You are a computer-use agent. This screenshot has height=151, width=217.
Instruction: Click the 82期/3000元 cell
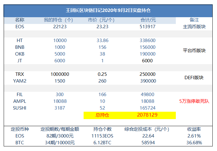(x=60, y=136)
